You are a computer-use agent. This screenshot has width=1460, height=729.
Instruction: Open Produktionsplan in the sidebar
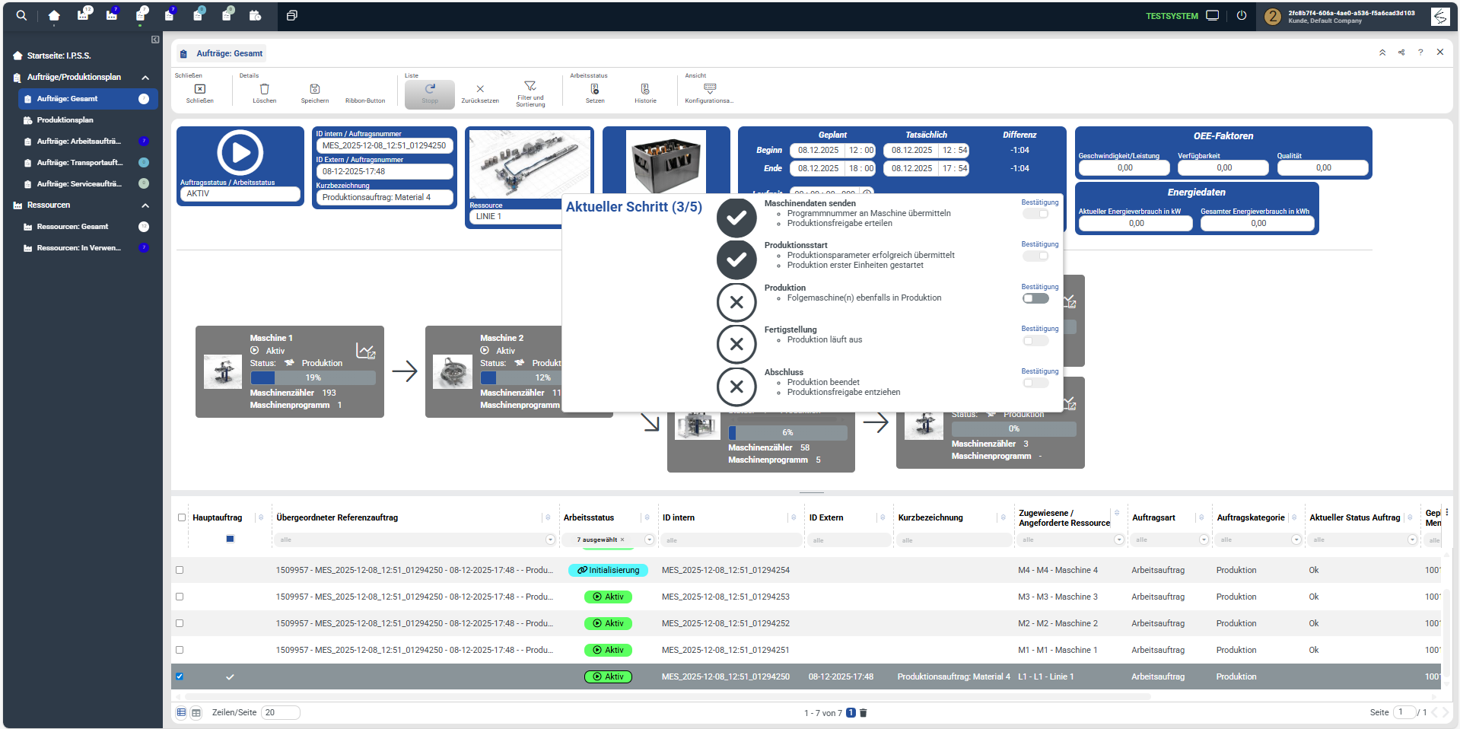click(x=65, y=120)
